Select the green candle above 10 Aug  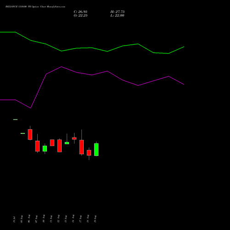click(x=45, y=149)
